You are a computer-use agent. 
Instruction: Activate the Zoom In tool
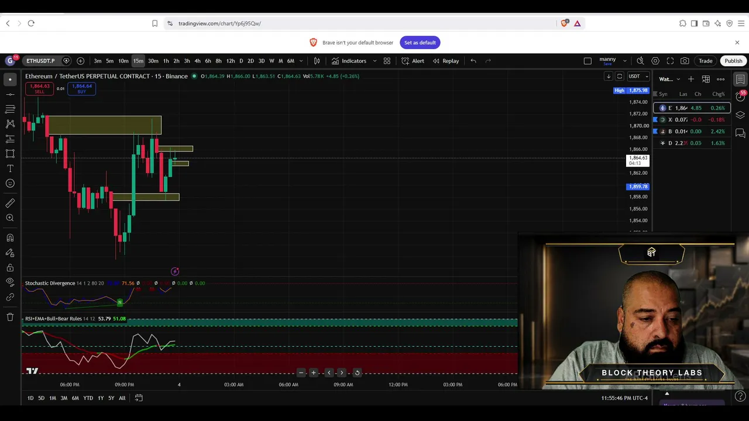(10, 218)
